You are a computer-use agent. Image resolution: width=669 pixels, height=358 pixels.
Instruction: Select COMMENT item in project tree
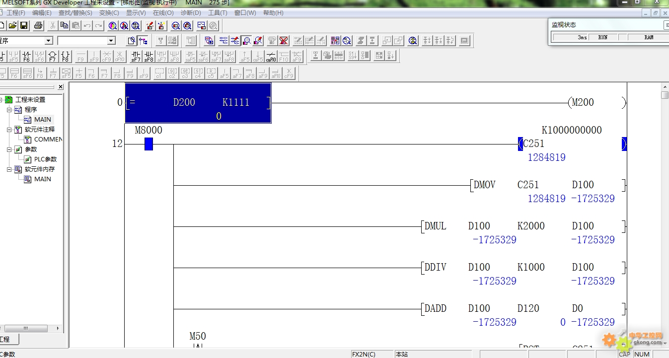[48, 139]
